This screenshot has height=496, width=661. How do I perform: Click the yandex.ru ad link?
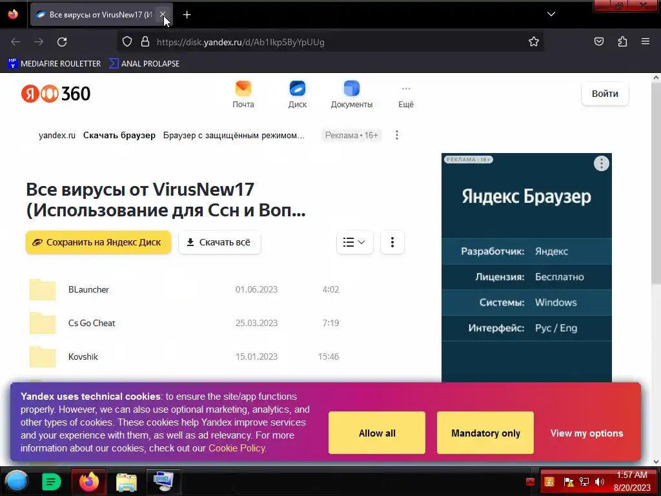pos(57,136)
